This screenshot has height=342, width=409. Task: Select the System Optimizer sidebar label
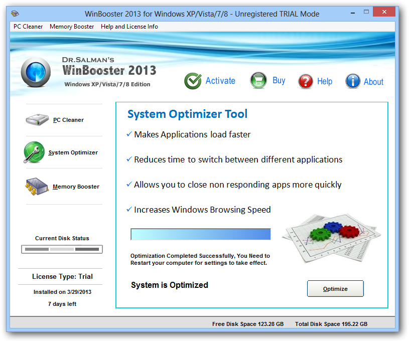(x=73, y=152)
